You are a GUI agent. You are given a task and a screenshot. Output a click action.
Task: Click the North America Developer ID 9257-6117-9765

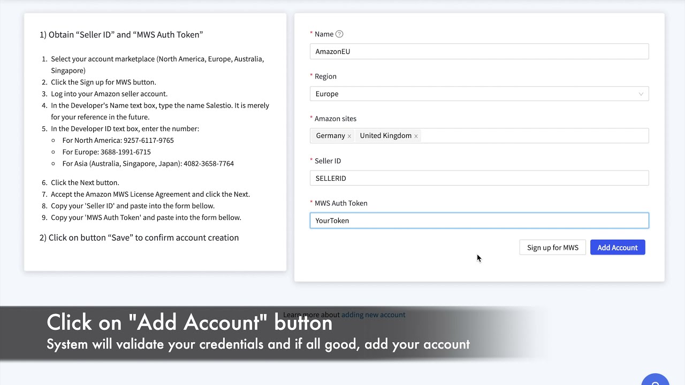[148, 140]
